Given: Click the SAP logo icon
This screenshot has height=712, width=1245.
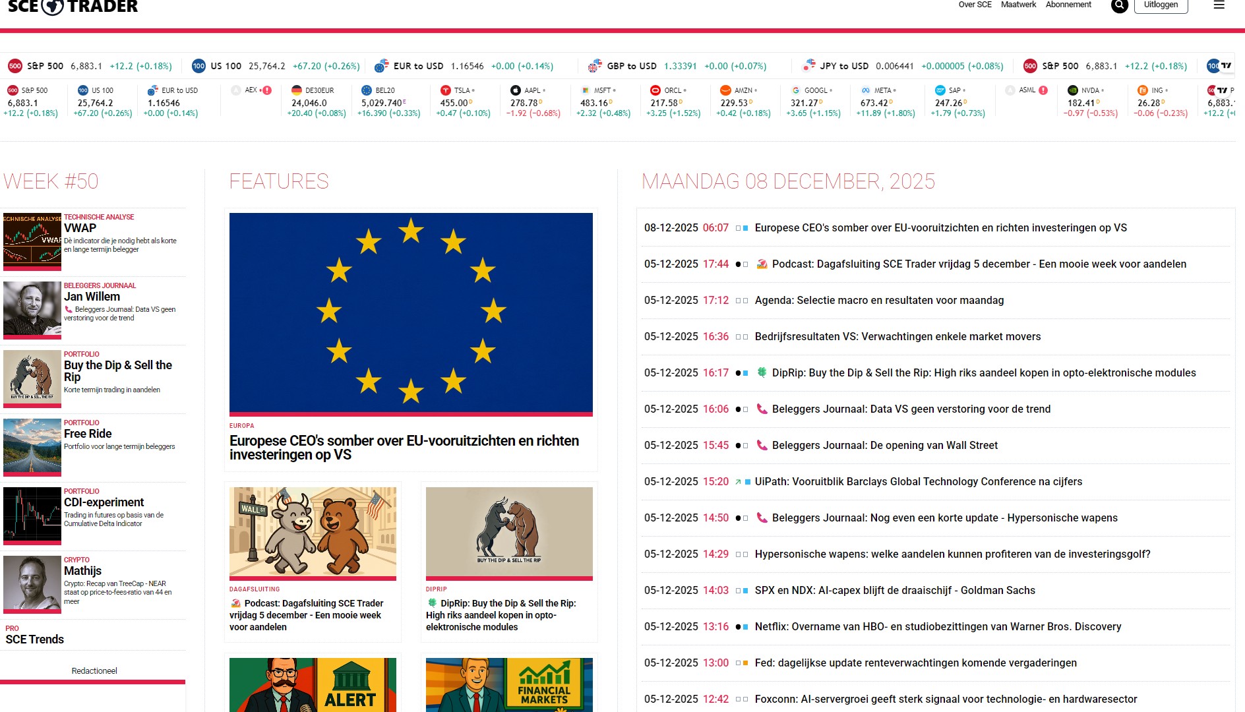Looking at the screenshot, I should click(x=940, y=90).
